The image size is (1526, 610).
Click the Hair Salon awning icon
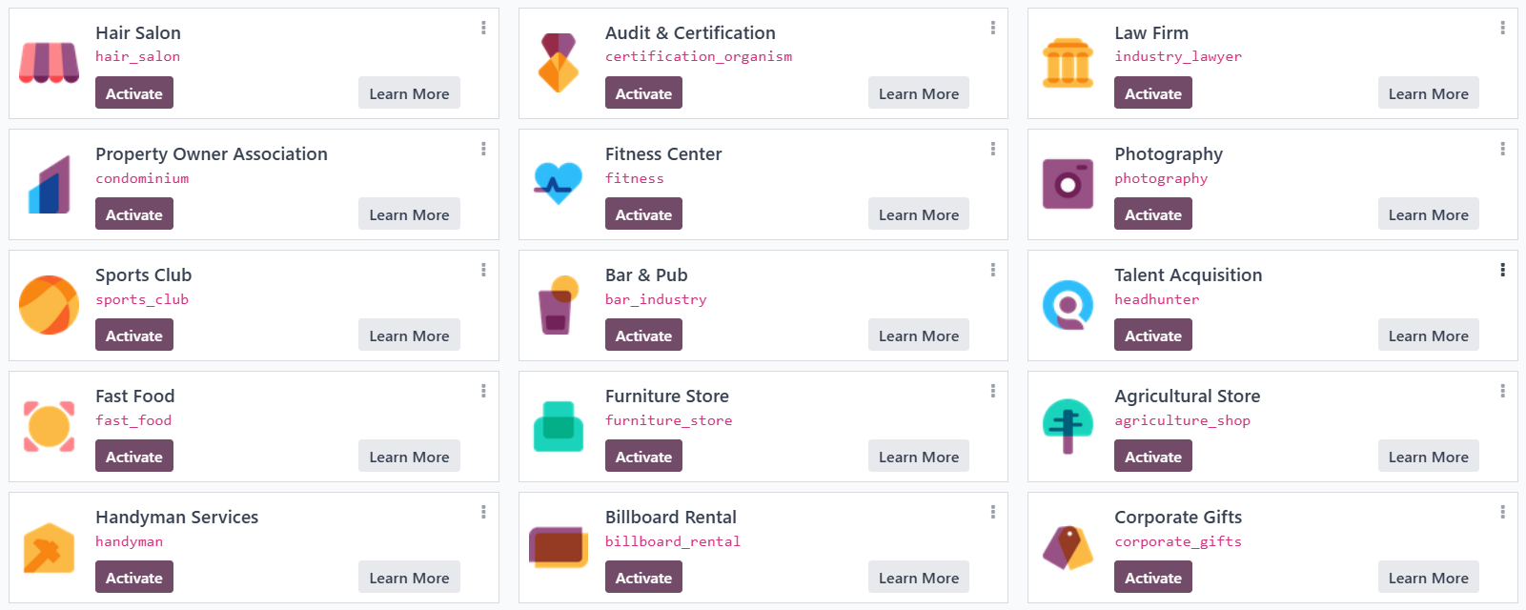pyautogui.click(x=49, y=63)
